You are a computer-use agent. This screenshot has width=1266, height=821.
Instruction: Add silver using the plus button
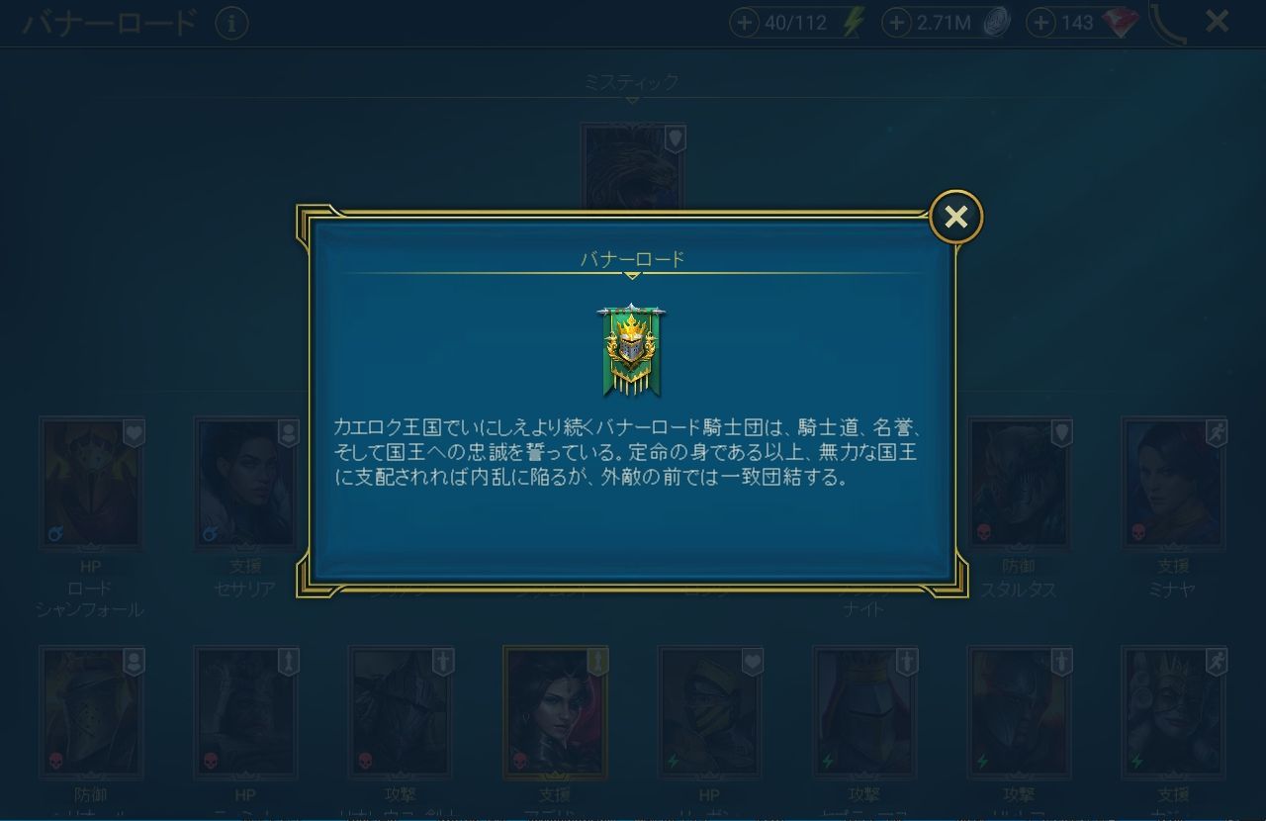(x=896, y=23)
